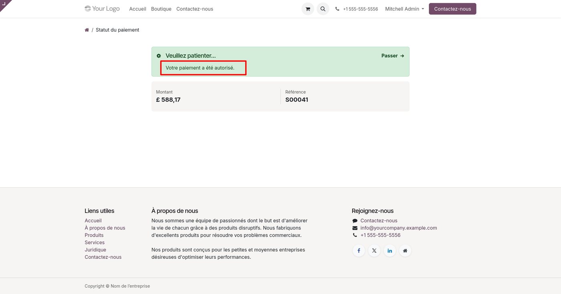Open footer link Accueil
The height and width of the screenshot is (294, 561).
pos(93,221)
